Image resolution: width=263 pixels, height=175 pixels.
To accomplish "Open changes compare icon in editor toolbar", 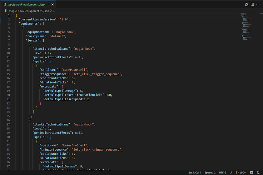I will coord(246,4).
